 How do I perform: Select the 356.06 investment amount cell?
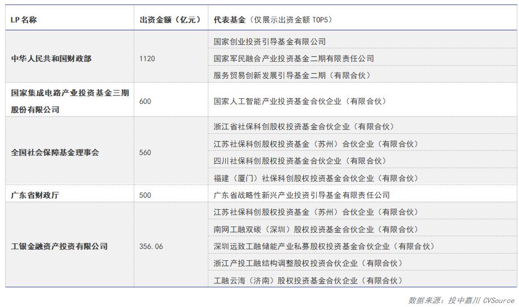click(151, 246)
